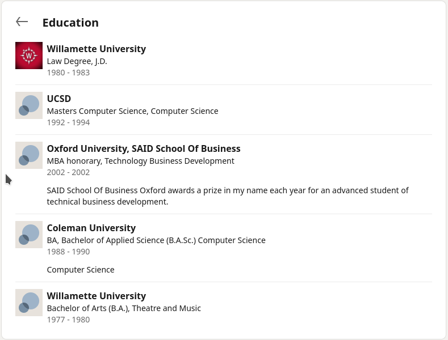Click Coleman University placeholder logo
The height and width of the screenshot is (340, 448).
coord(29,235)
